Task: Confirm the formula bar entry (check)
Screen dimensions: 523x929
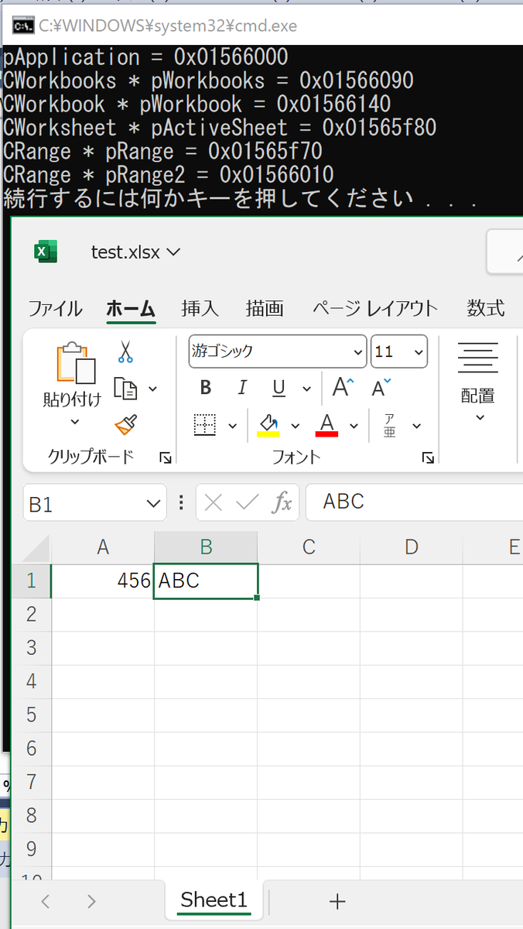Action: pos(248,503)
